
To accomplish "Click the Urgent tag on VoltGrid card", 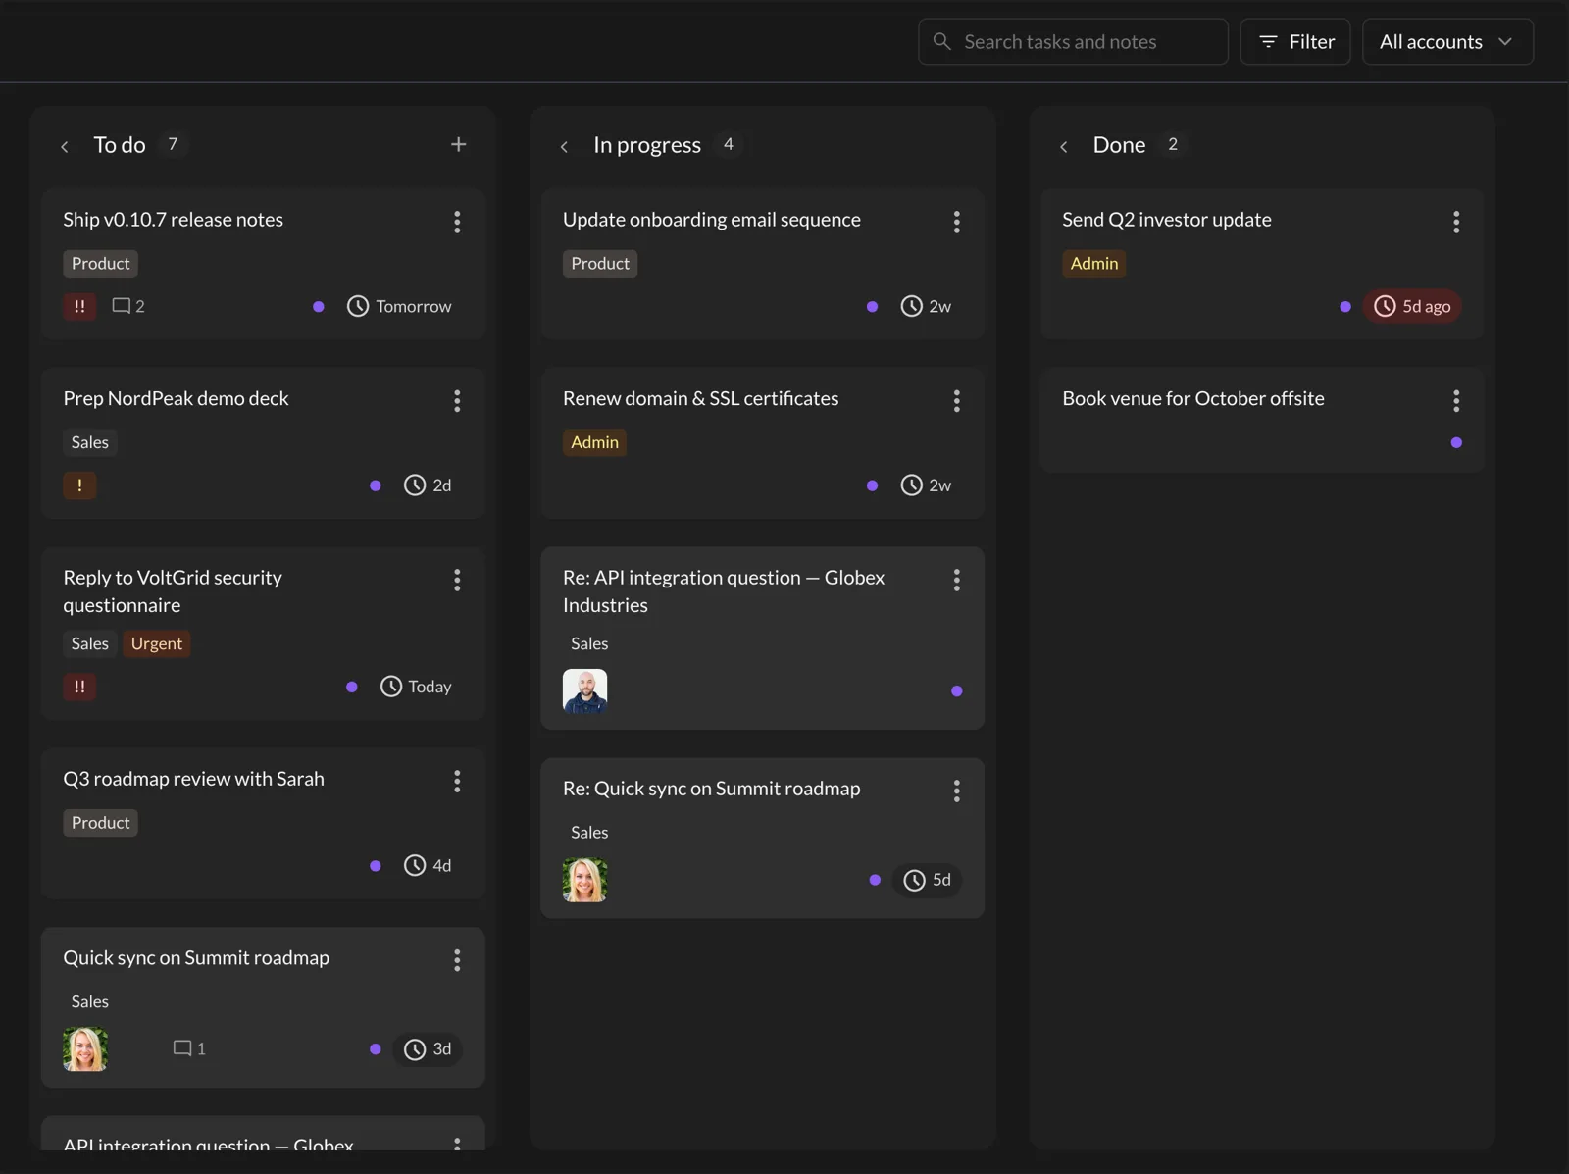I will (157, 643).
